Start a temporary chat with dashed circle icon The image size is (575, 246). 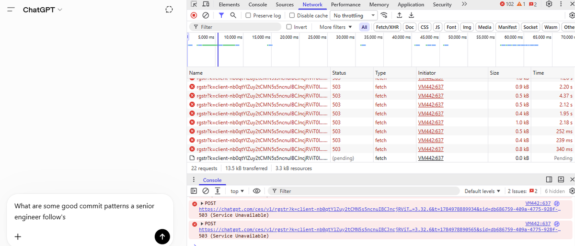pos(169,10)
